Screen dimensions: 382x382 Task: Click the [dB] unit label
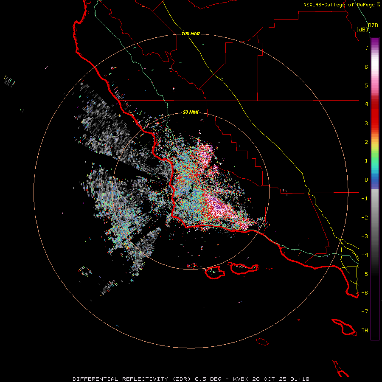(362, 29)
